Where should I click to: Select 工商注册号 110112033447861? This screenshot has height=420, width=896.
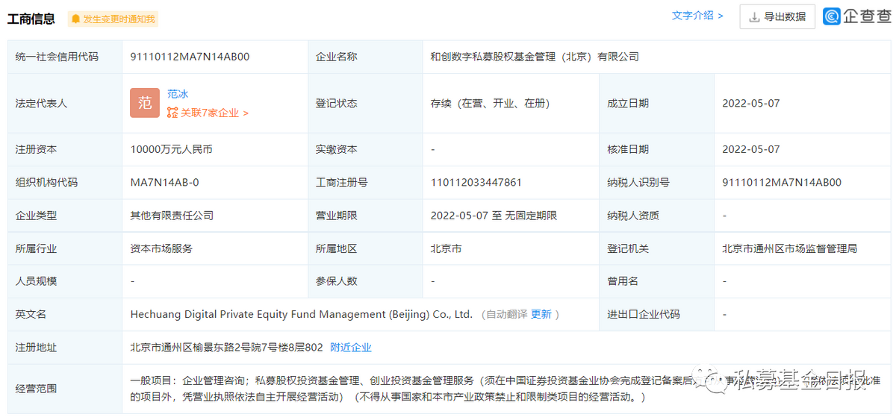tap(476, 182)
